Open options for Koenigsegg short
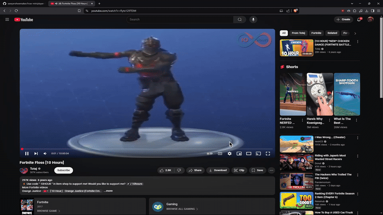This screenshot has height=215, width=383. coord(329,120)
